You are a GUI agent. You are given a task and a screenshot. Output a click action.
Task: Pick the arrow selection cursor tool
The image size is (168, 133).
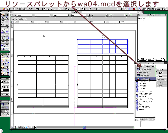(7, 14)
